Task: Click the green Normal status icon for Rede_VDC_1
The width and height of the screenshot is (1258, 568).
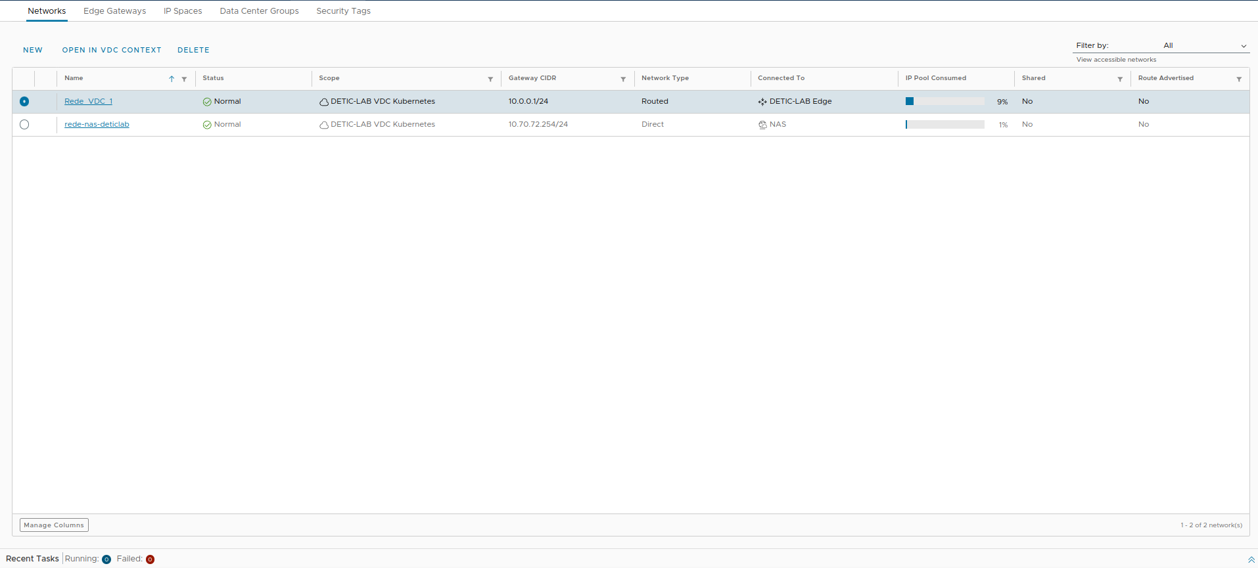Action: click(207, 102)
